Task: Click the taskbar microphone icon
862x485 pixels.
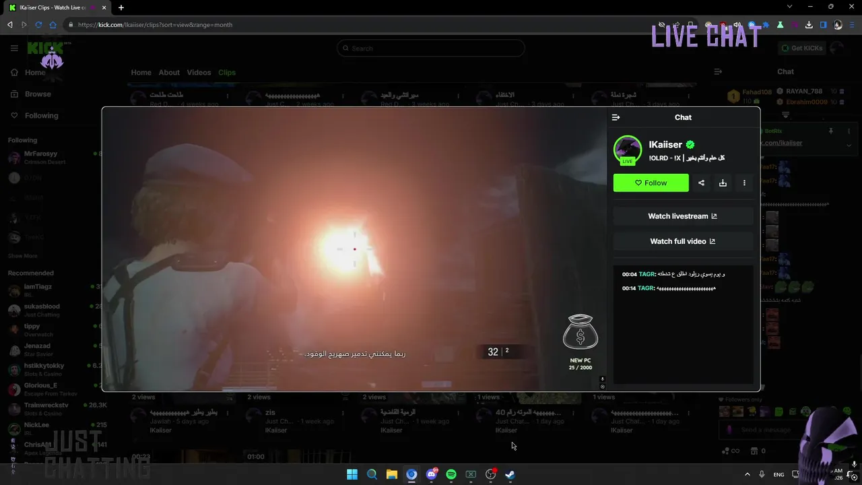Action: pos(762,474)
